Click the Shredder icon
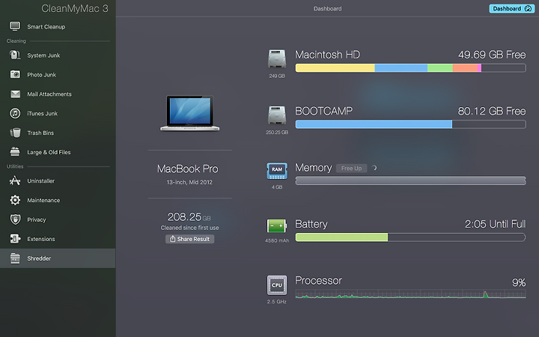539x337 pixels. (x=15, y=258)
